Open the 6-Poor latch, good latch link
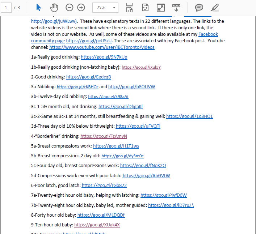256x234 pixels. click(104, 186)
